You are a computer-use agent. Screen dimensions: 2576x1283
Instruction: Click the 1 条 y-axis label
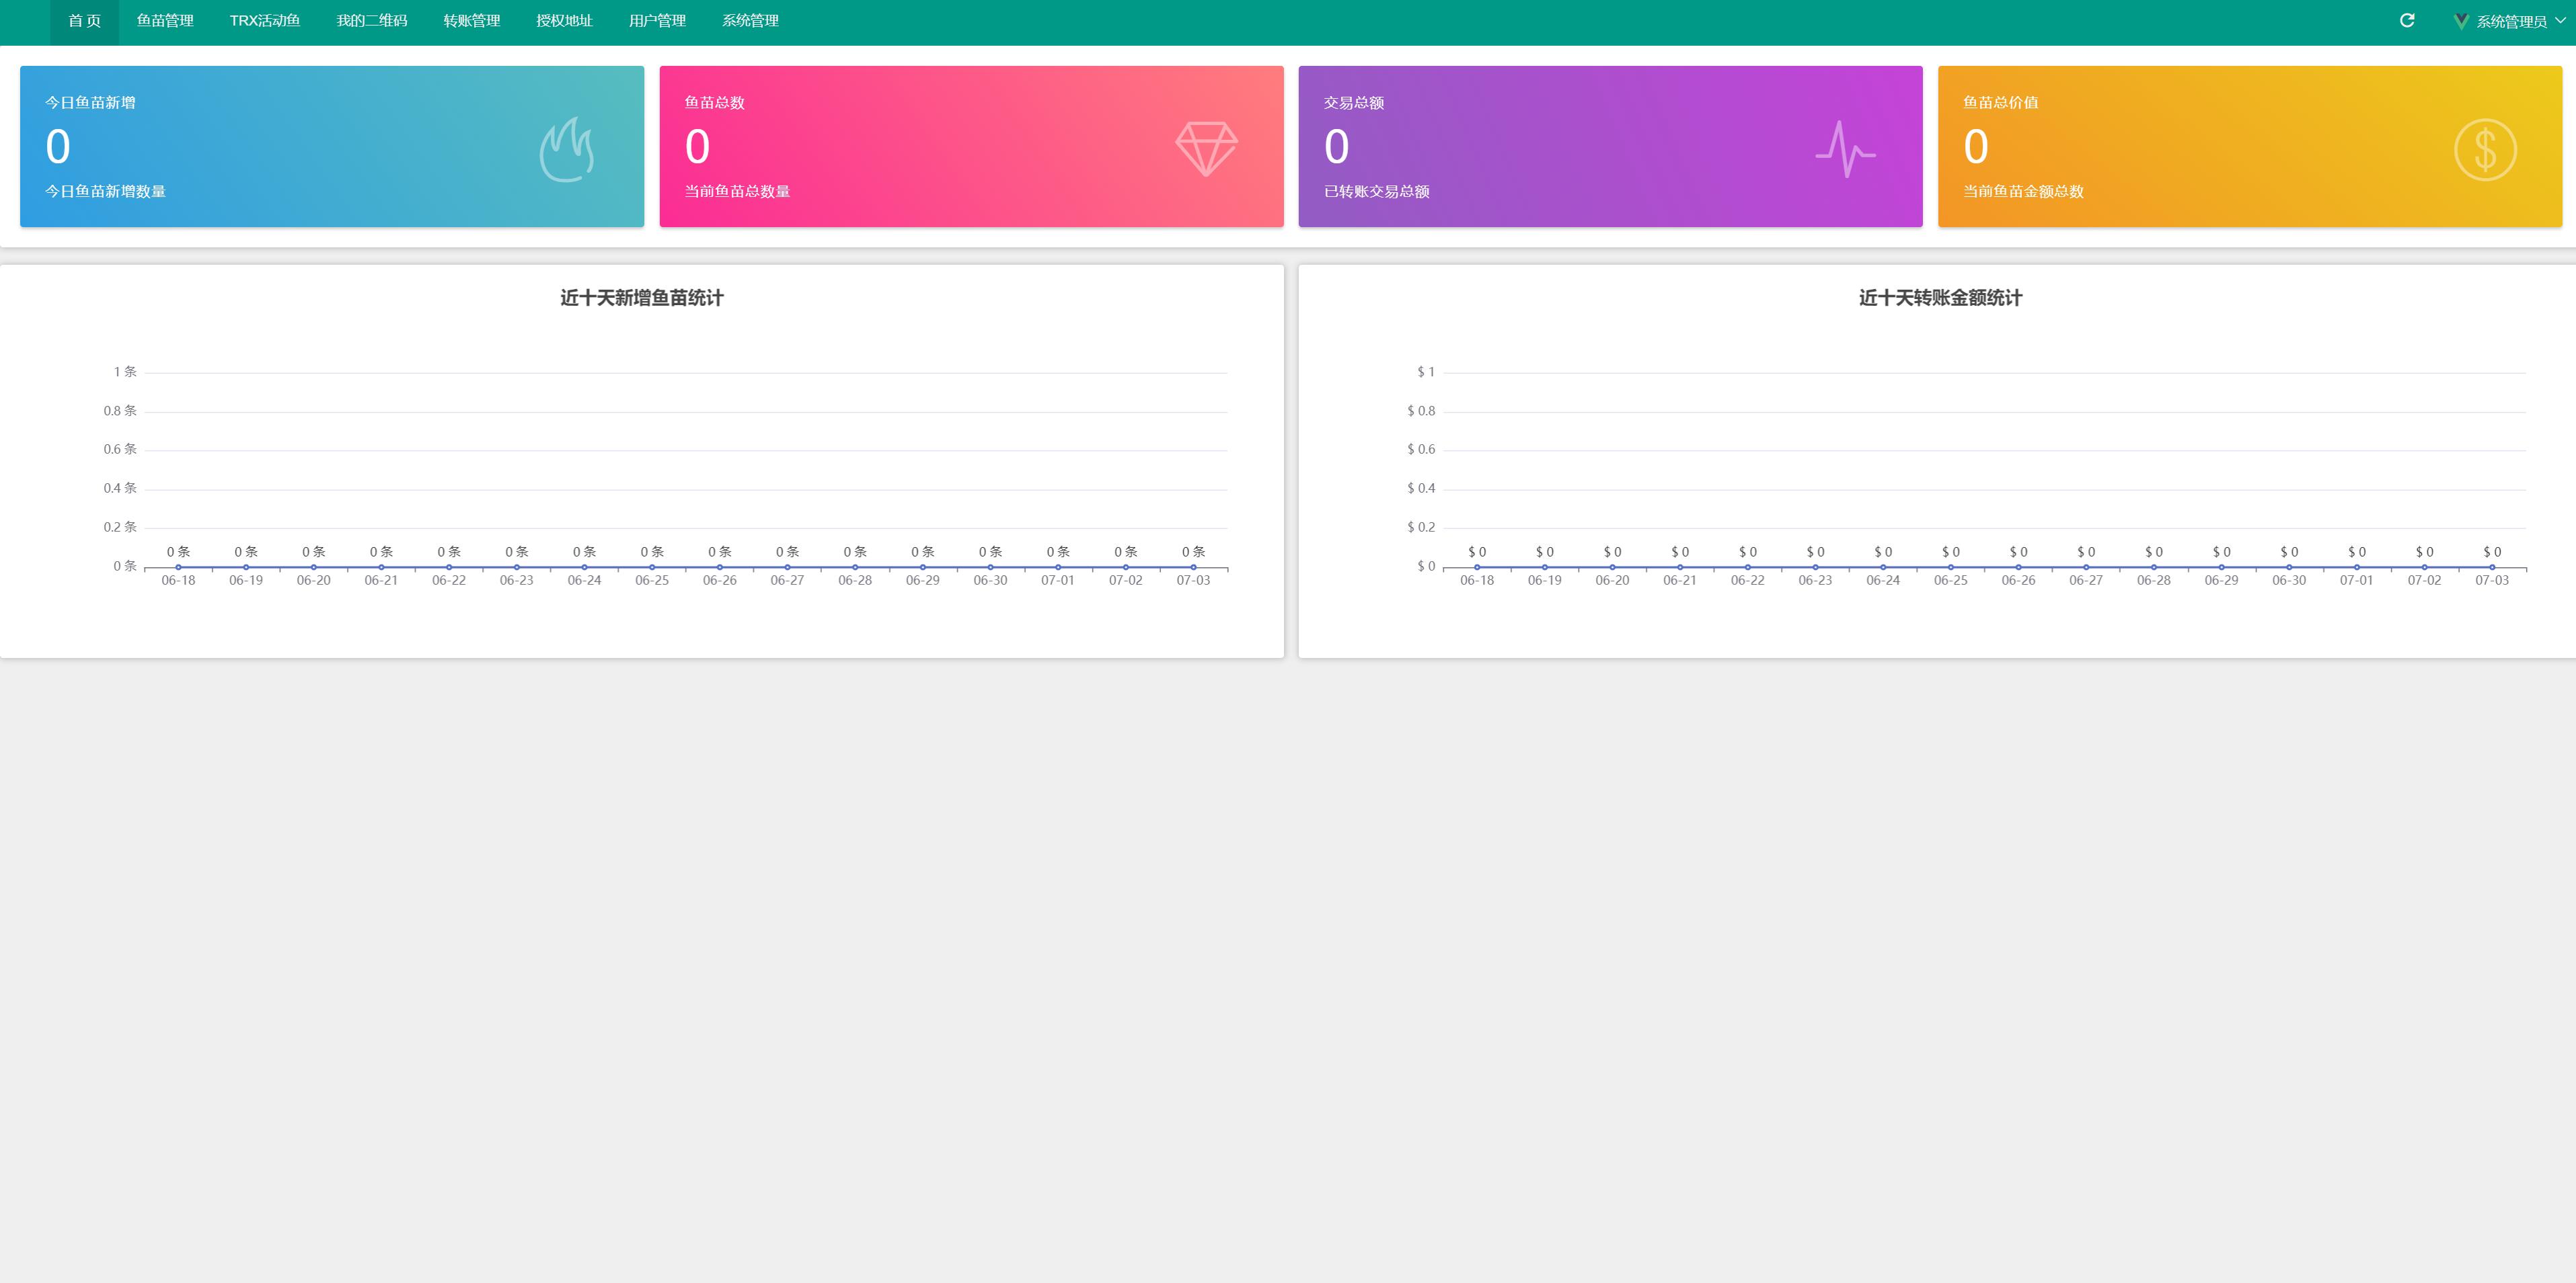[x=125, y=372]
